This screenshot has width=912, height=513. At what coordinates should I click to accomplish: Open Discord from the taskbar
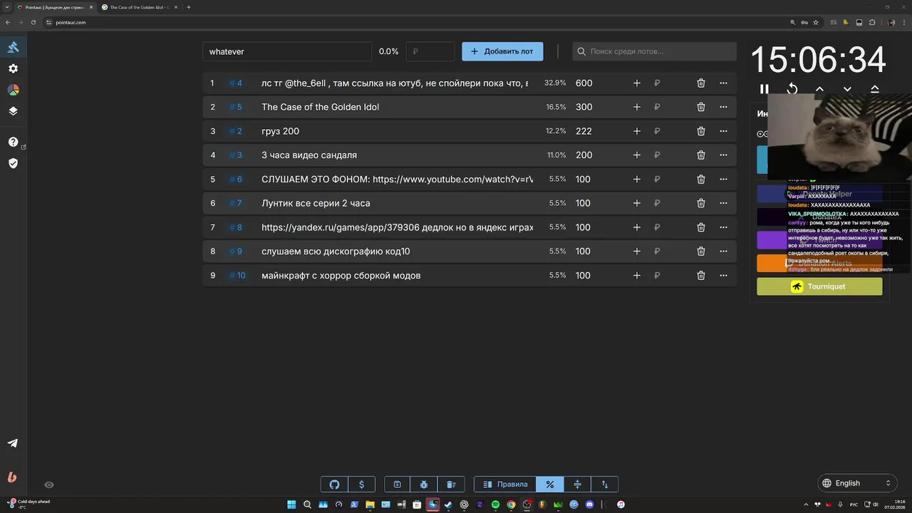pos(589,504)
